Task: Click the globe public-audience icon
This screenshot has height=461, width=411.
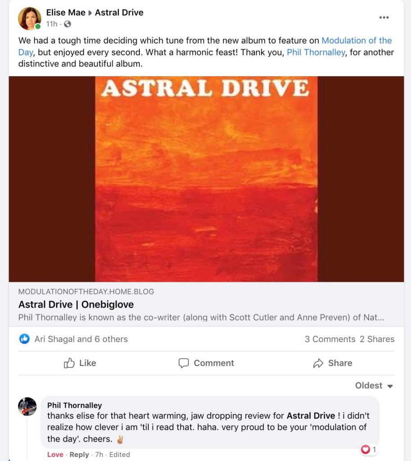Action: point(67,24)
